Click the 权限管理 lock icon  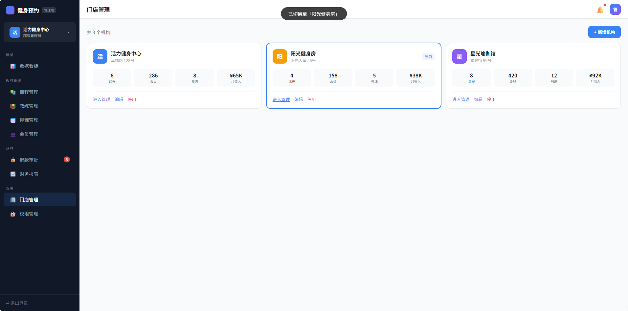pyautogui.click(x=13, y=214)
